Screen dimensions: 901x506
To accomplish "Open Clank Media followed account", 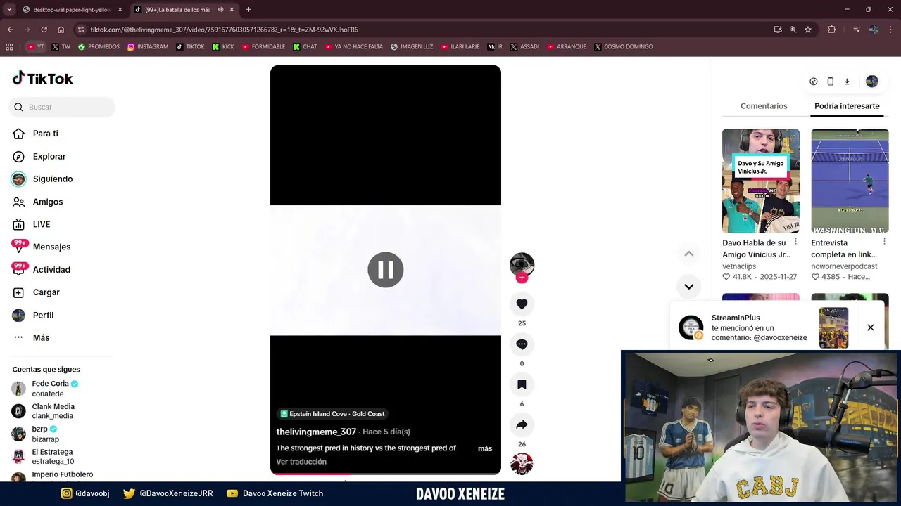I will pos(44,411).
